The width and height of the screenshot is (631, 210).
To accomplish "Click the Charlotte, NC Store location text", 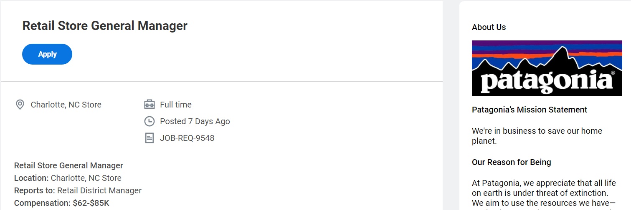I will (66, 105).
